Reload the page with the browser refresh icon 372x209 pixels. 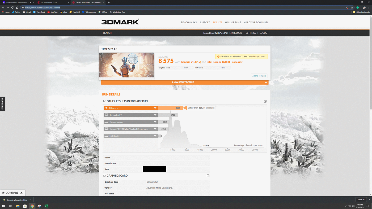coord(12,7)
